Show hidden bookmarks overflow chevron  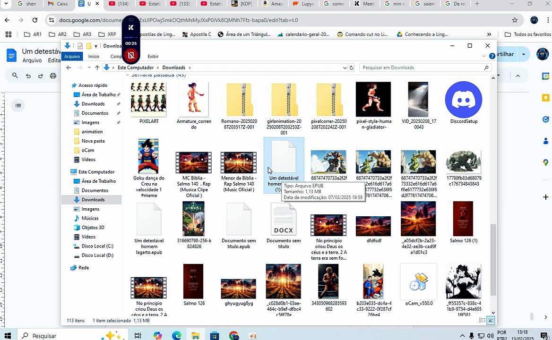coord(489,34)
